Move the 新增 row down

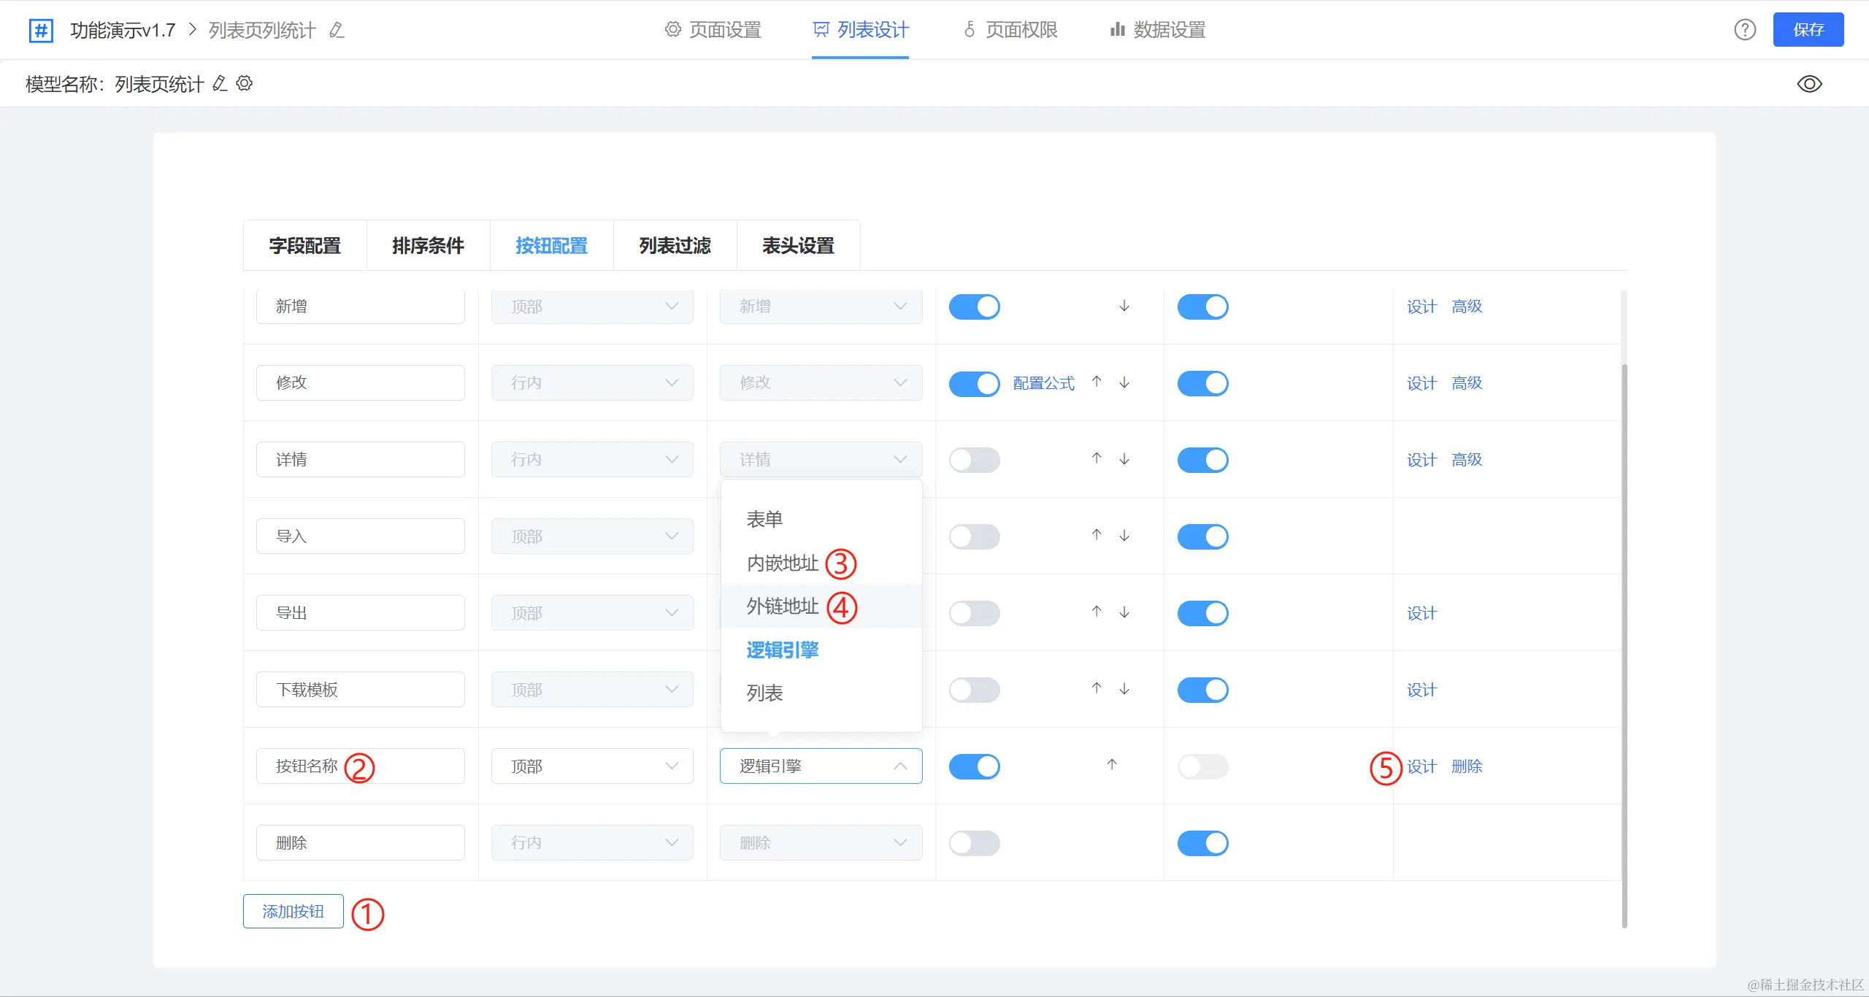[x=1124, y=306]
